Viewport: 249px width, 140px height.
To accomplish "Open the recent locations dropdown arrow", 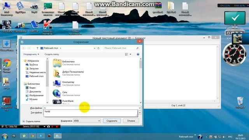I will [x=33, y=48].
